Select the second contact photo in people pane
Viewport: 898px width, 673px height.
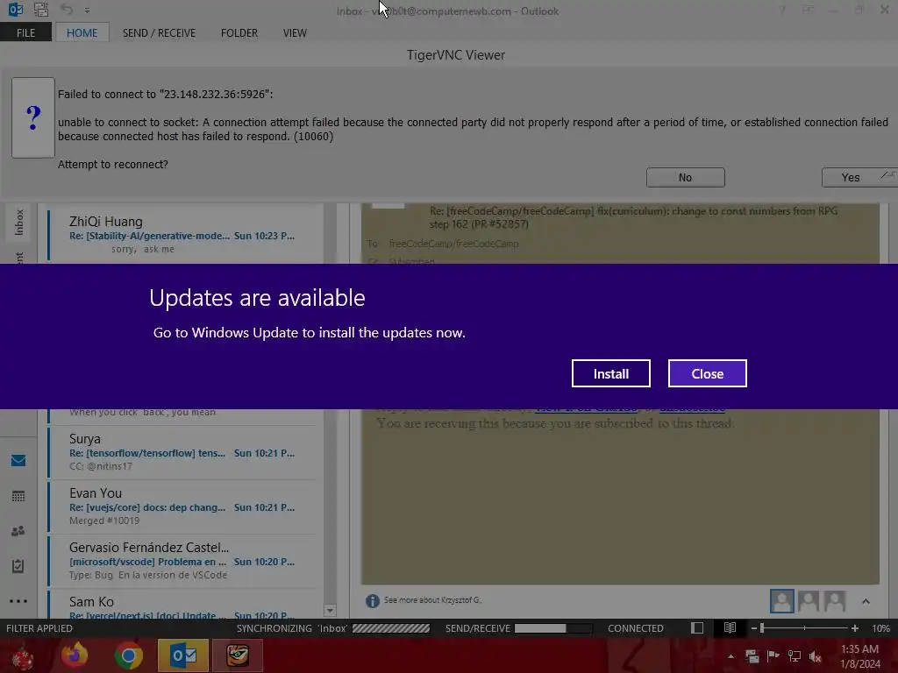pos(808,601)
